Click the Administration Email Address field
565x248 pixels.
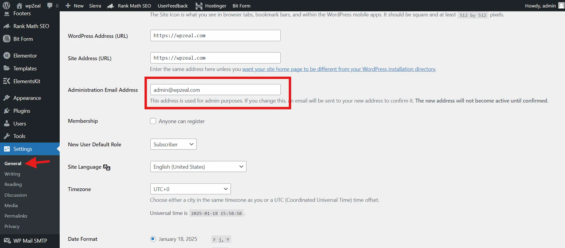[215, 90]
